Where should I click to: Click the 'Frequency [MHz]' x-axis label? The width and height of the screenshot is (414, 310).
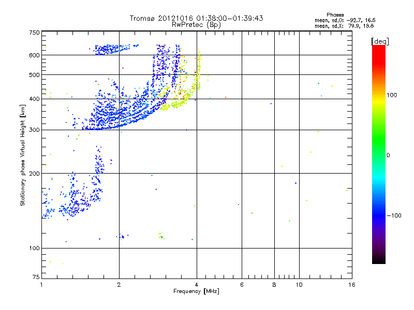pyautogui.click(x=196, y=291)
